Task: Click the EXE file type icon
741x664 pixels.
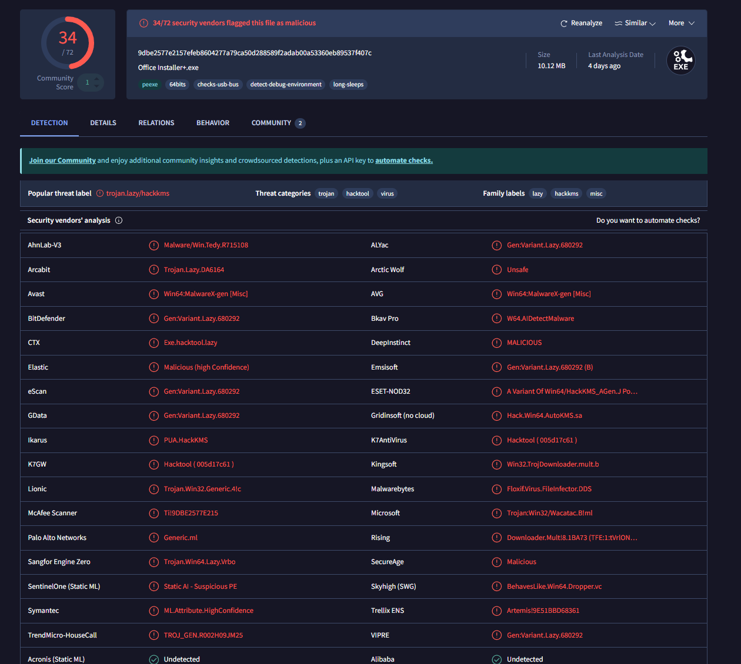Action: [x=680, y=61]
